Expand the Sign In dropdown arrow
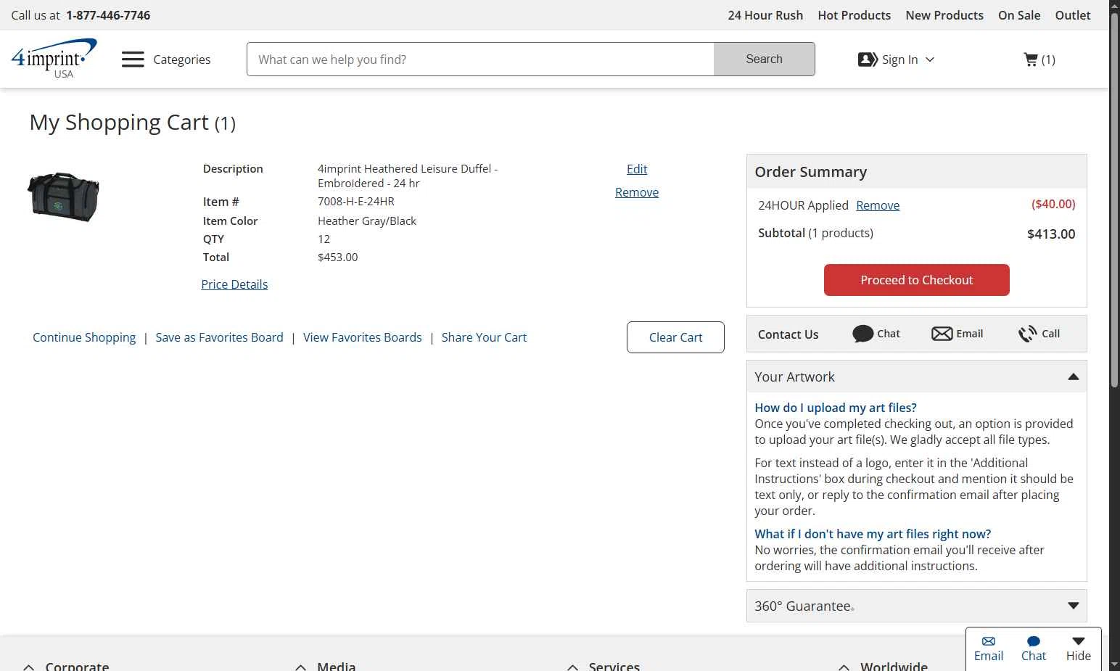The width and height of the screenshot is (1120, 671). tap(930, 59)
